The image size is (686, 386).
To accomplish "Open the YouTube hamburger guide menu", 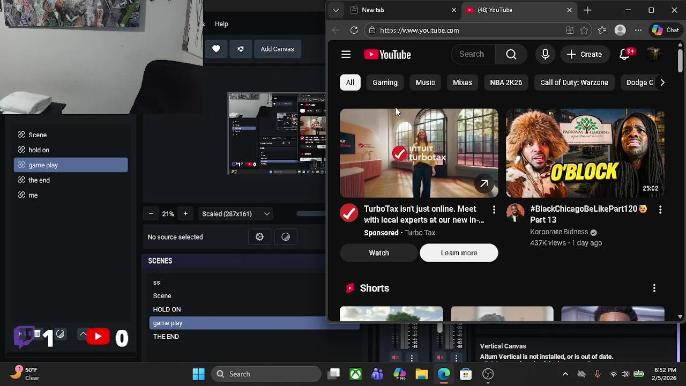I will click(346, 55).
